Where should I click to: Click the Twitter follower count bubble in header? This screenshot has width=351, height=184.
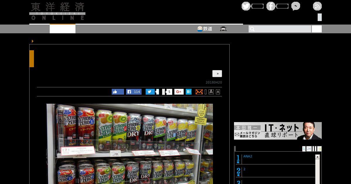coord(258,6)
